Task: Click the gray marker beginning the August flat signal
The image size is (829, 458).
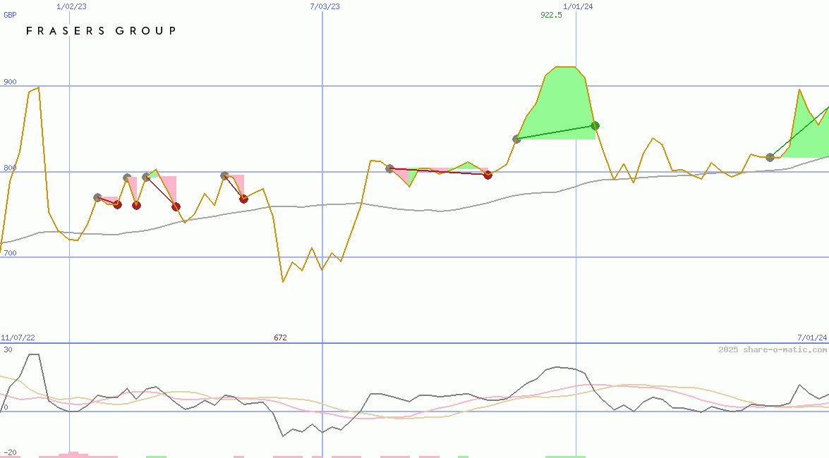Action: tap(389, 168)
